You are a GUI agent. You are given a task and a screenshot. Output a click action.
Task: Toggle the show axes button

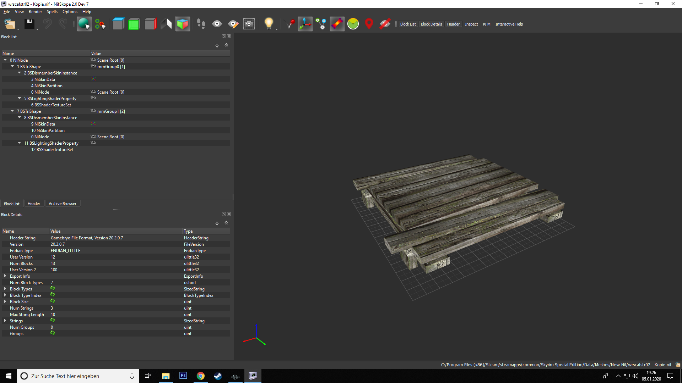click(305, 24)
